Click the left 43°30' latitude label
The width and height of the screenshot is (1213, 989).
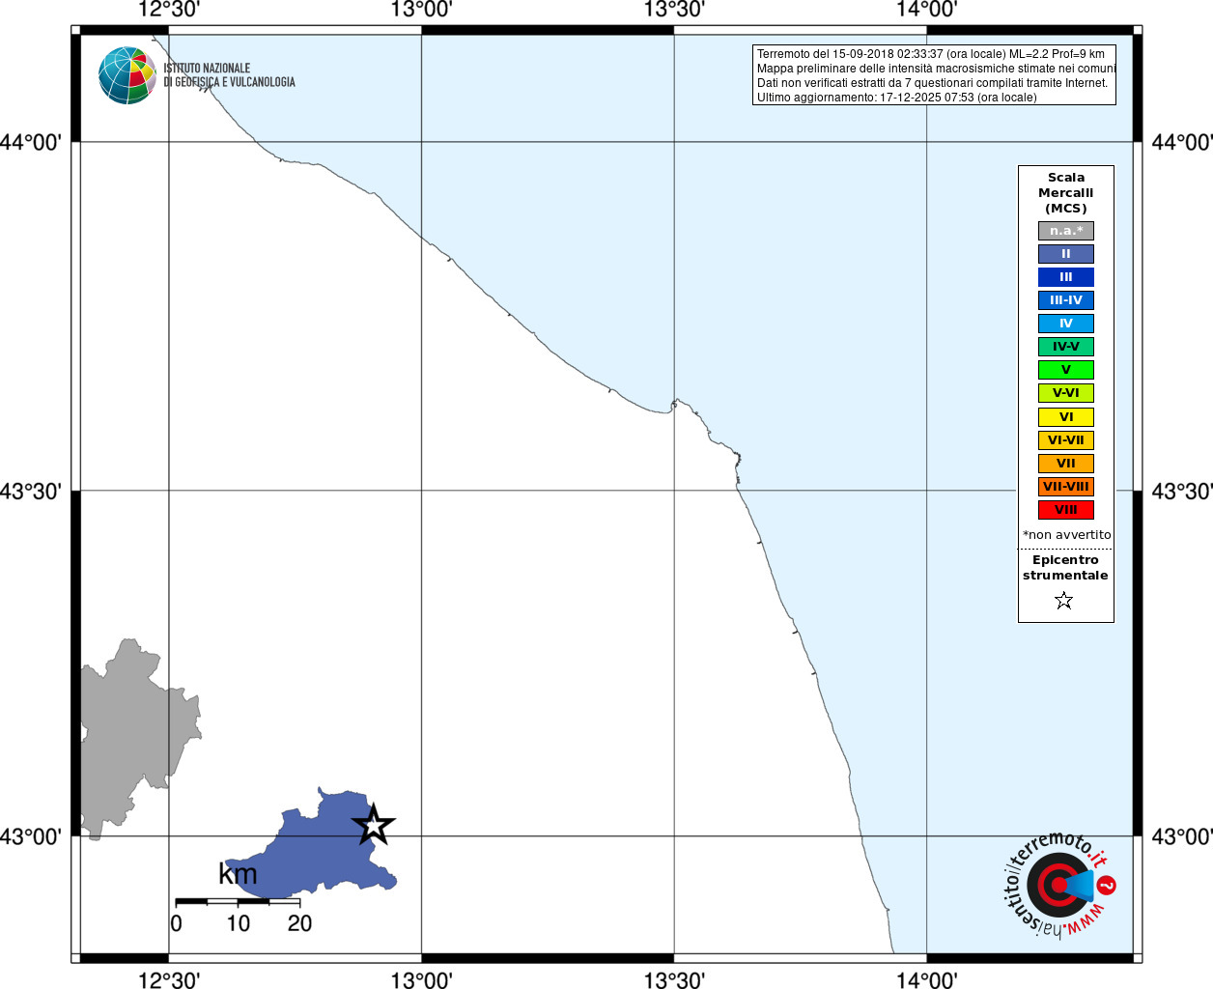[31, 491]
